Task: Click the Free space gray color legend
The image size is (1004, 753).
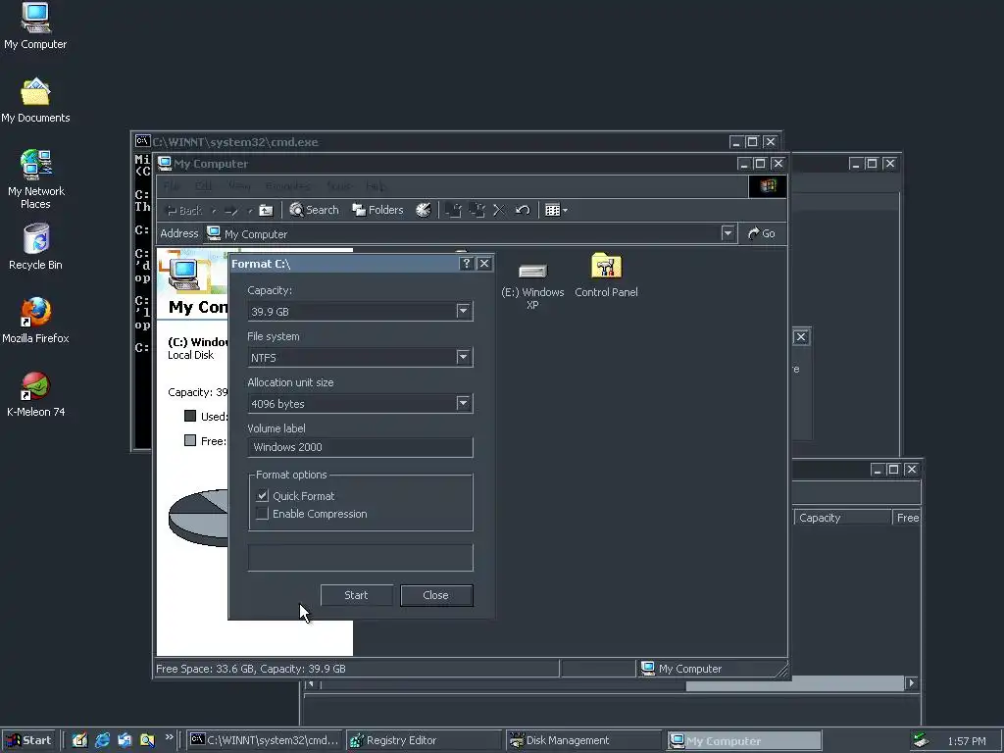Action: [190, 440]
